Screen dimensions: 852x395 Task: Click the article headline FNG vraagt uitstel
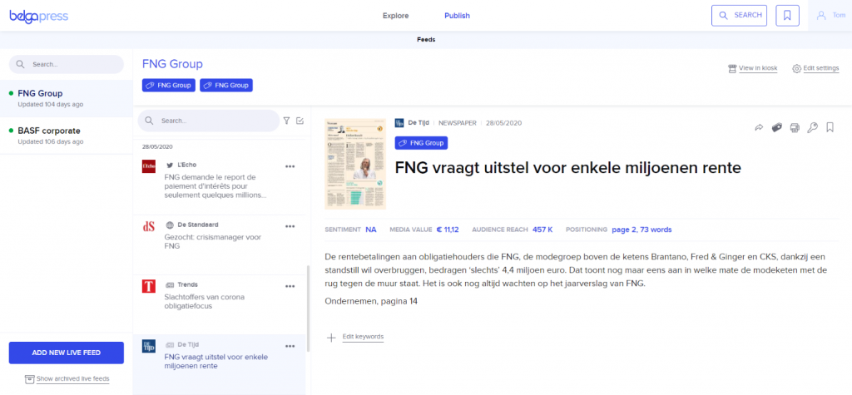567,168
